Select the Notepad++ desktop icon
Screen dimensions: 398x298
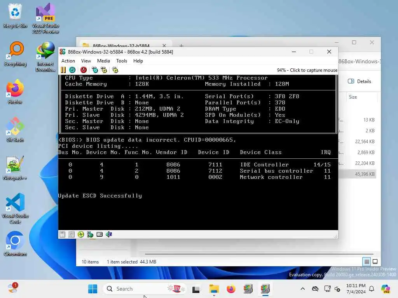[x=15, y=168]
